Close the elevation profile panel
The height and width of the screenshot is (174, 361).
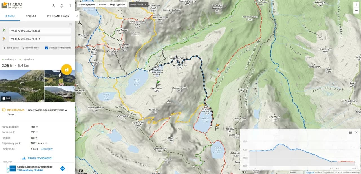[x=356, y=132]
